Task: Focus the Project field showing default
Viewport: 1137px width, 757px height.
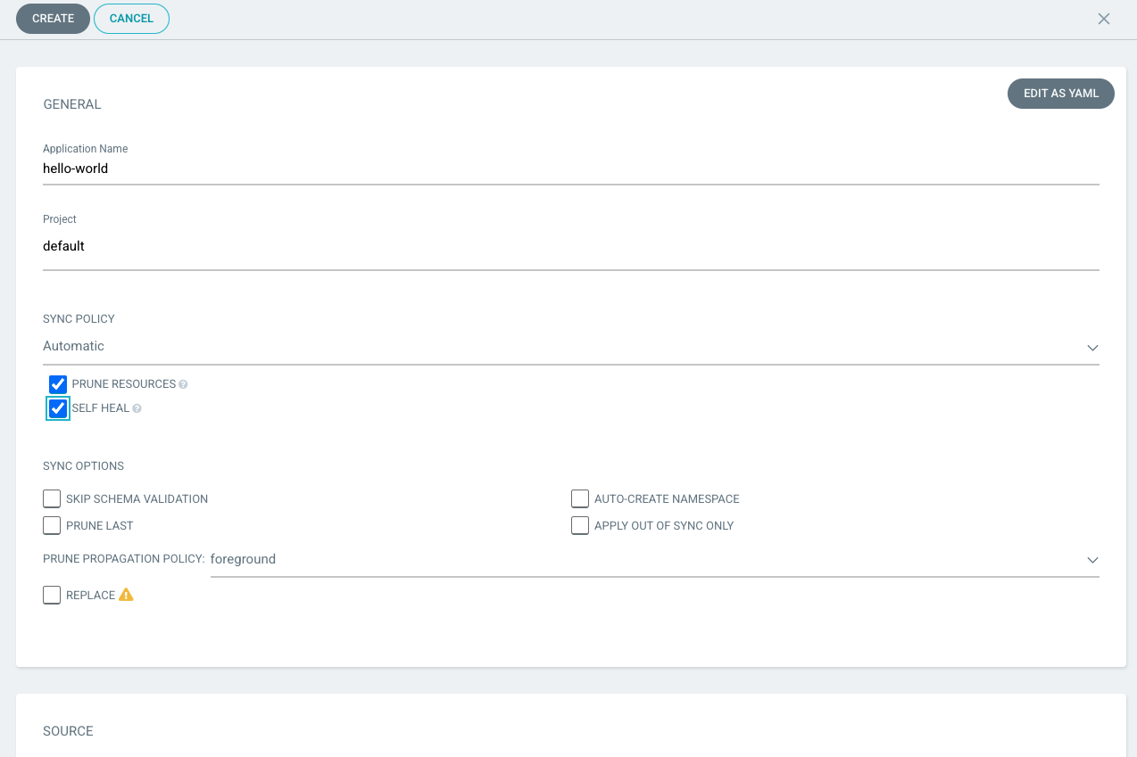Action: pos(569,246)
